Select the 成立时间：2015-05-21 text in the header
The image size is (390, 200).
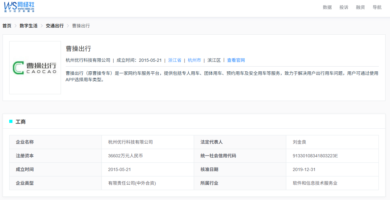(139, 60)
